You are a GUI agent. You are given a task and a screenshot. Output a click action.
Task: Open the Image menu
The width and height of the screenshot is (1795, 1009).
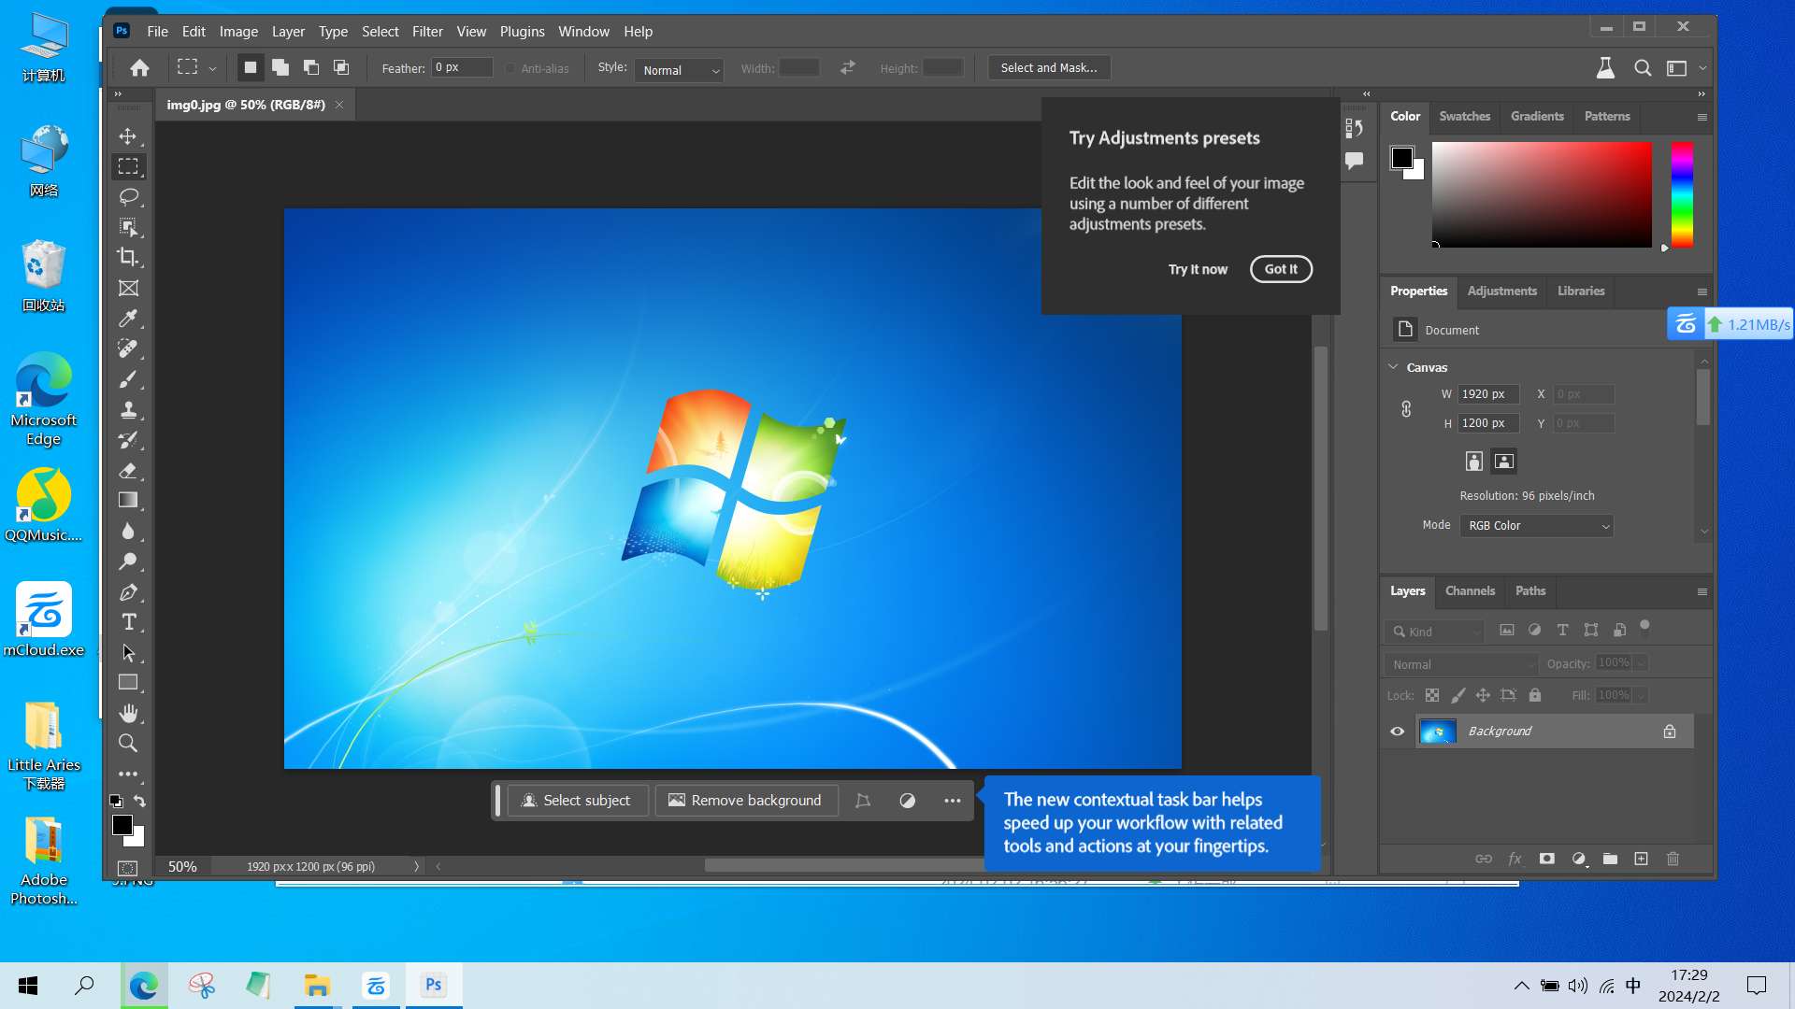coord(238,31)
